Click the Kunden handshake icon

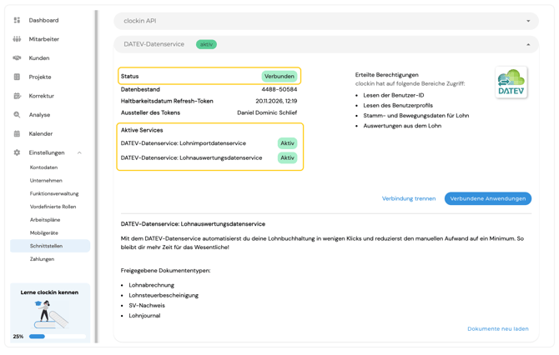tap(17, 58)
